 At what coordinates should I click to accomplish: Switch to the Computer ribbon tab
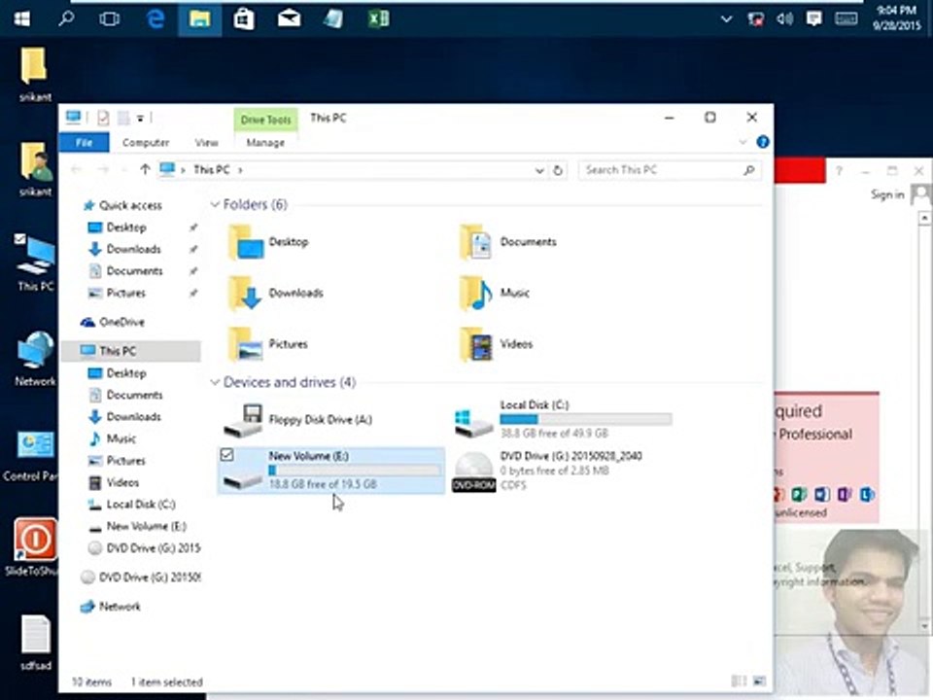click(x=146, y=142)
